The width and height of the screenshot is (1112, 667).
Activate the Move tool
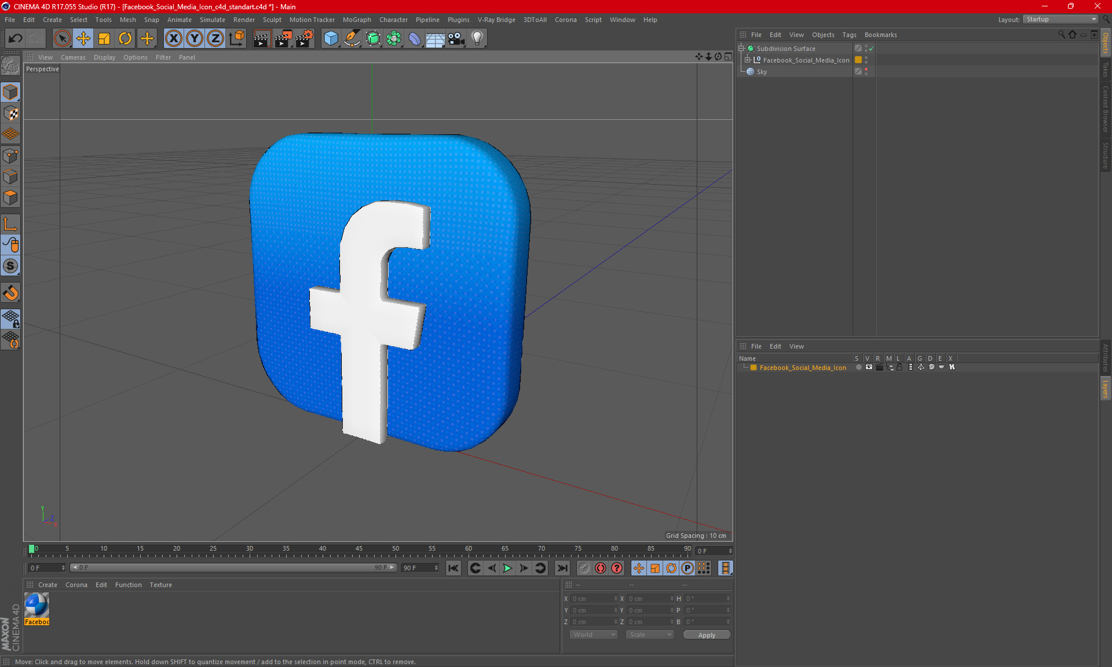[x=83, y=38]
